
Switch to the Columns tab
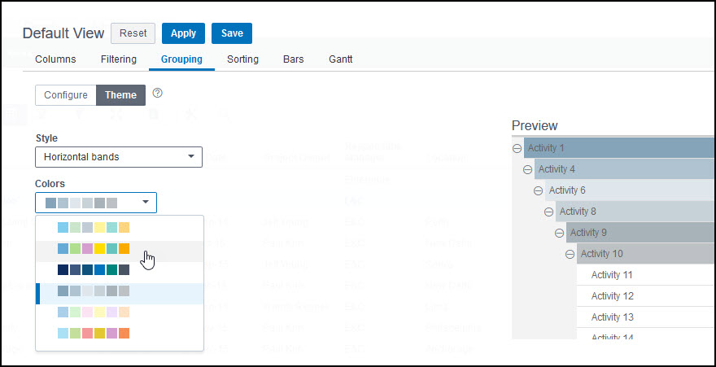click(55, 59)
